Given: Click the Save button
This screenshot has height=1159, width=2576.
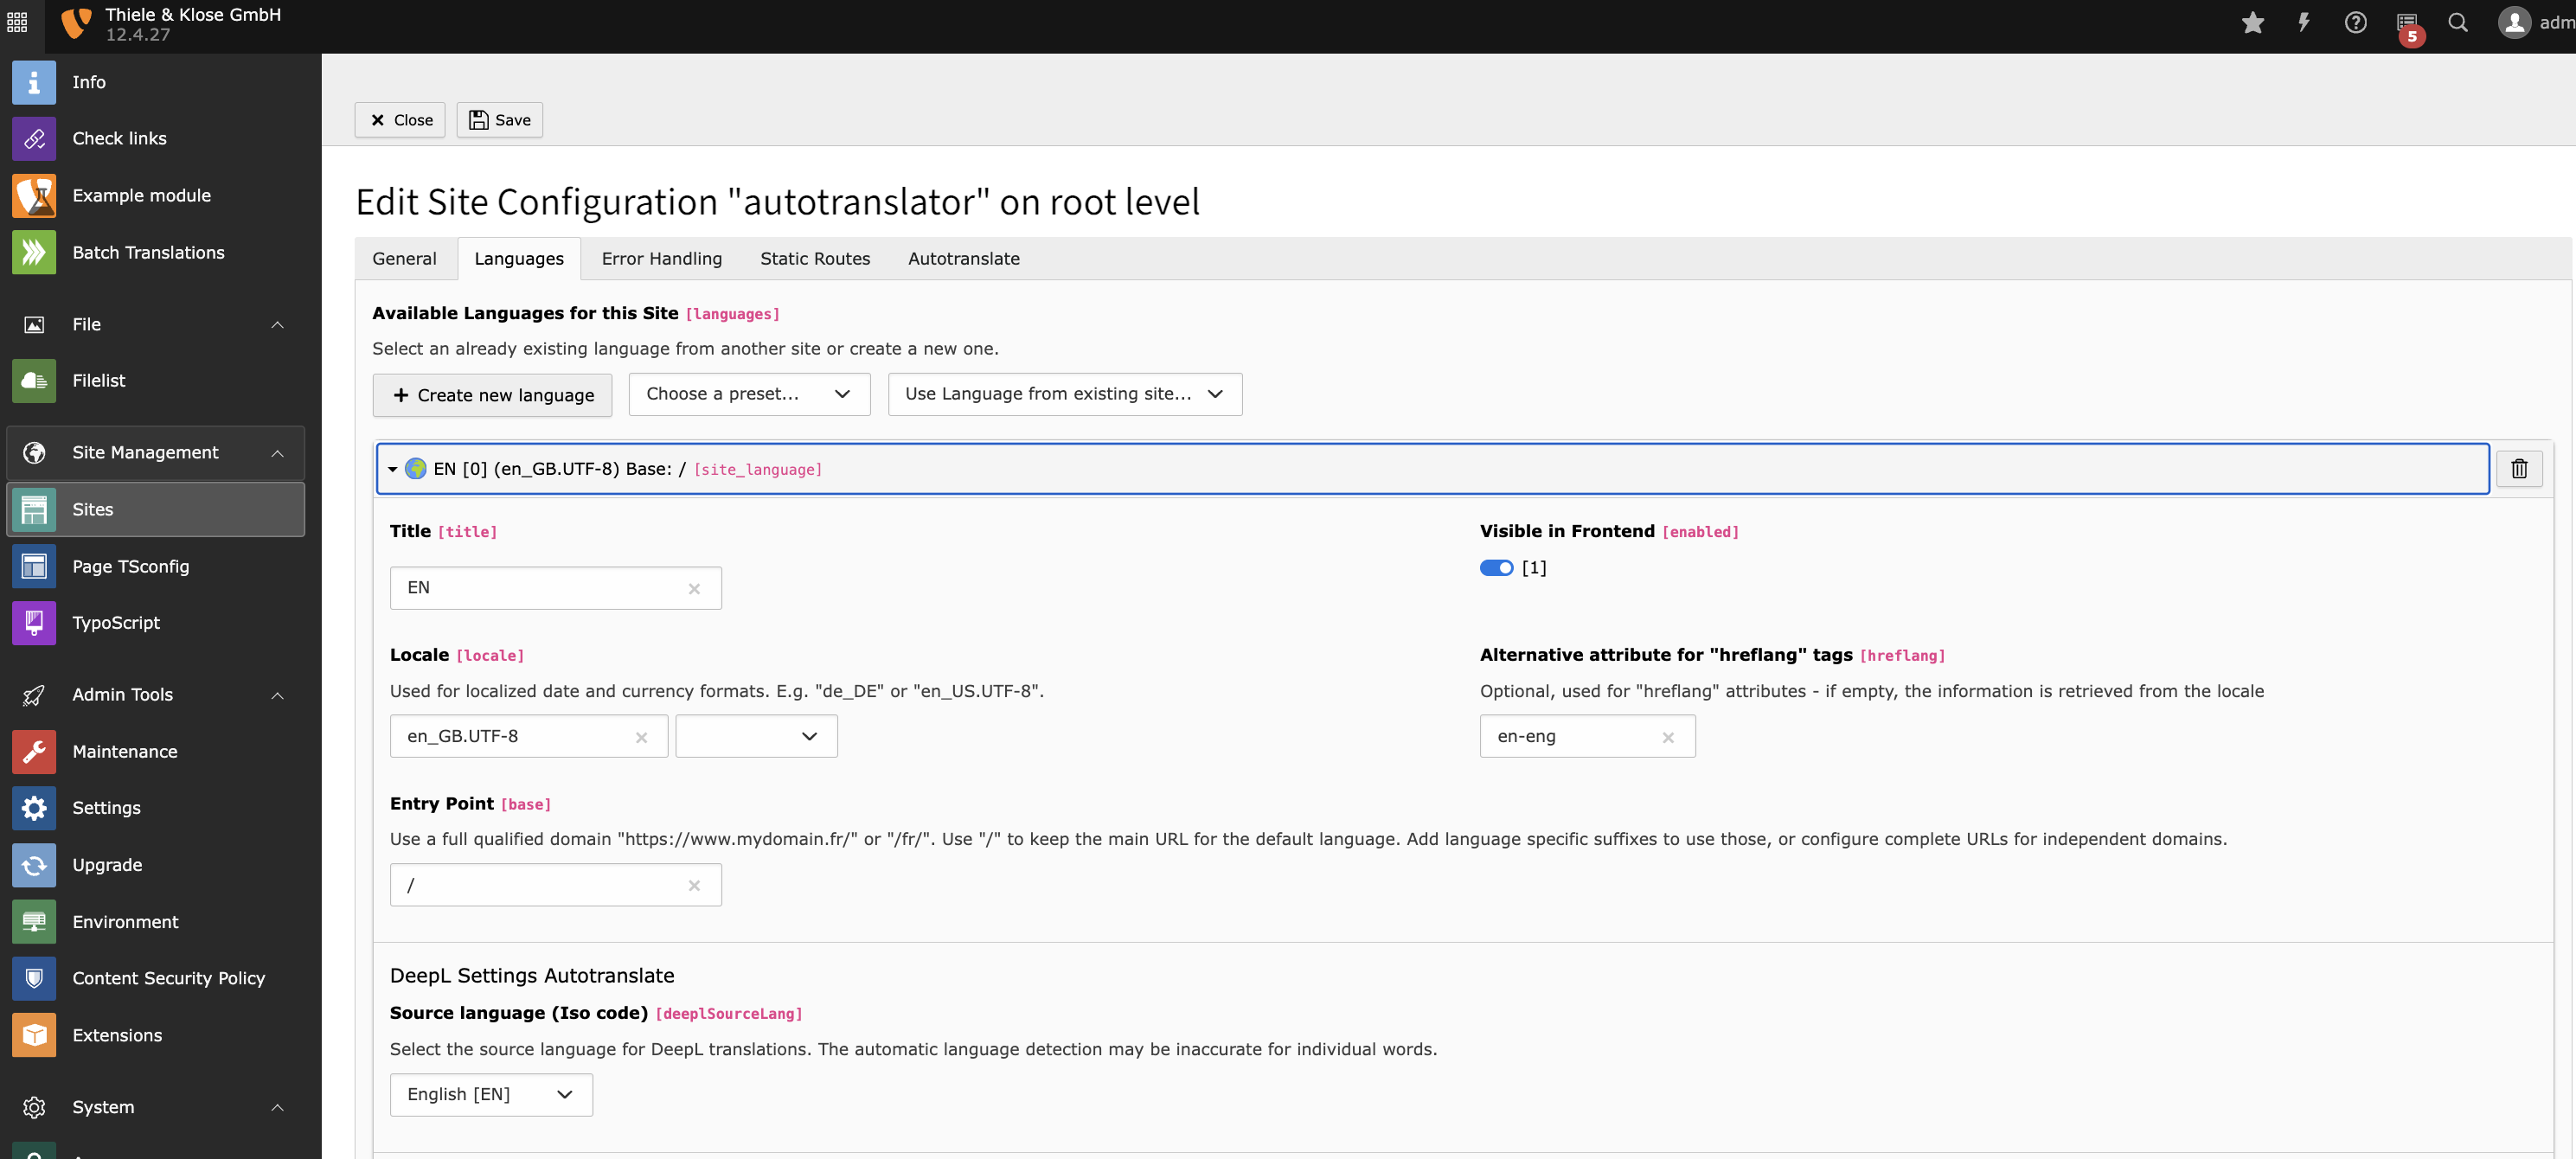Looking at the screenshot, I should [500, 120].
